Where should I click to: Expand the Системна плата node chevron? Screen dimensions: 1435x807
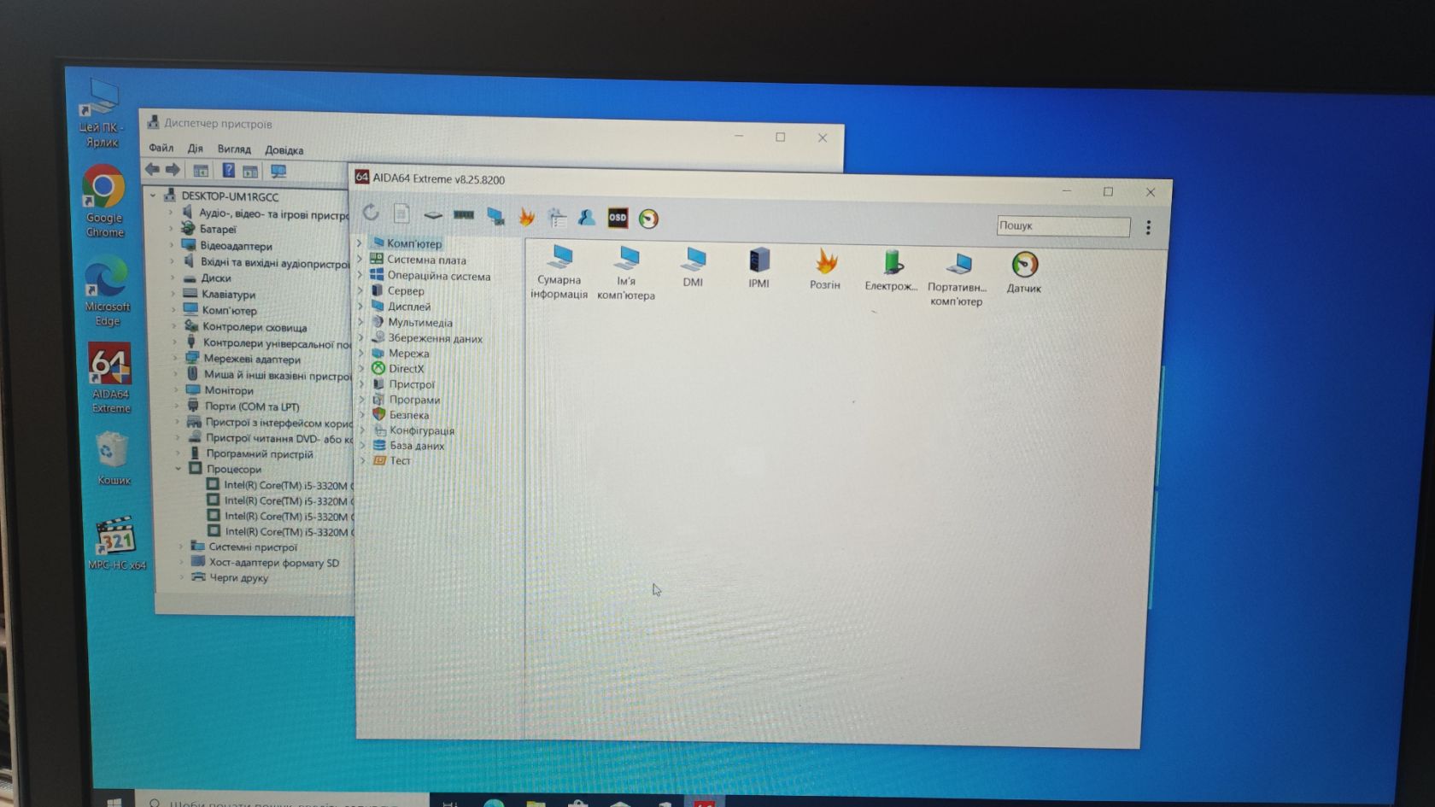(360, 259)
